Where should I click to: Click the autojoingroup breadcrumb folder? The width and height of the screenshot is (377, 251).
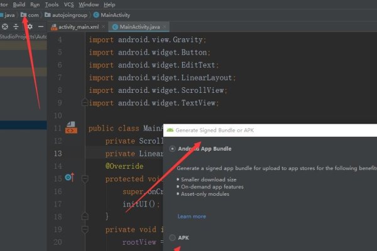pyautogui.click(x=65, y=14)
